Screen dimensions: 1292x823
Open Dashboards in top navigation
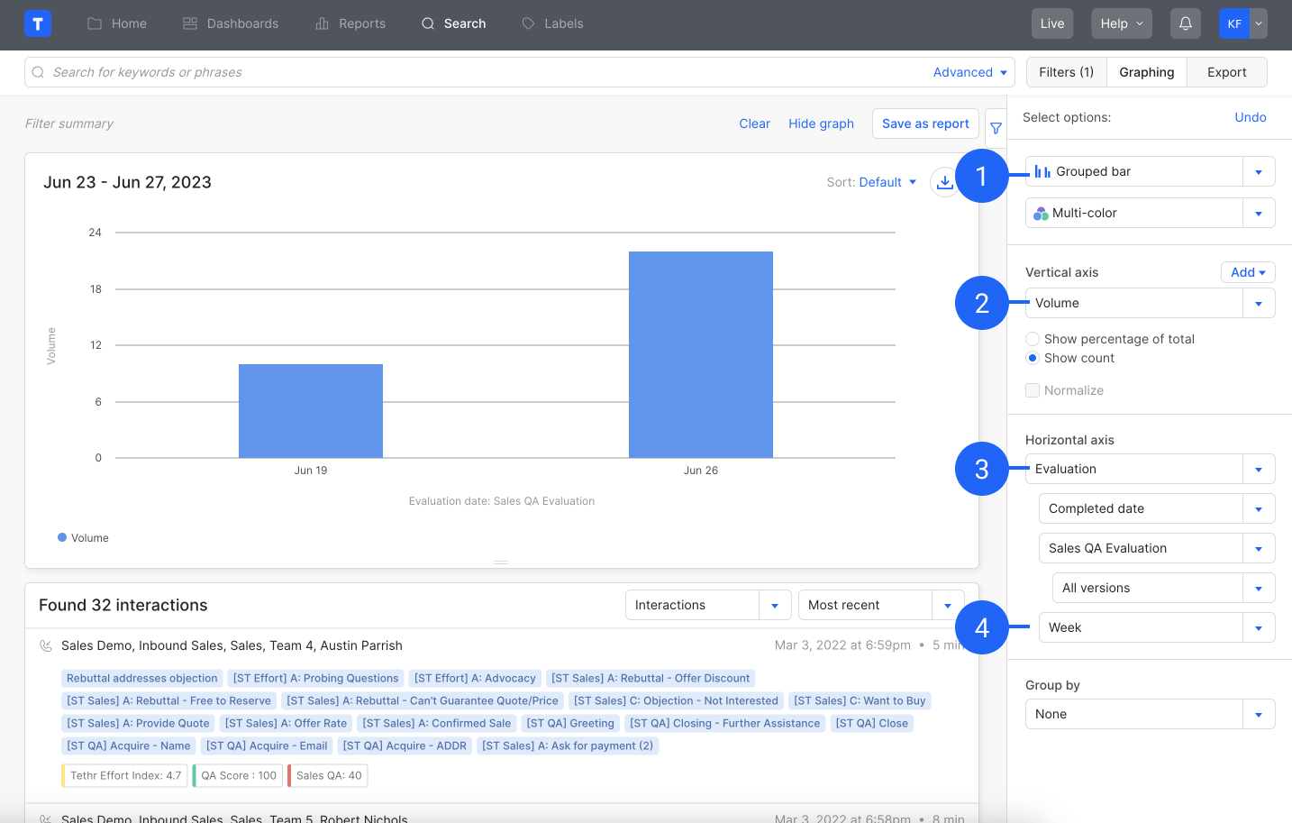(231, 23)
